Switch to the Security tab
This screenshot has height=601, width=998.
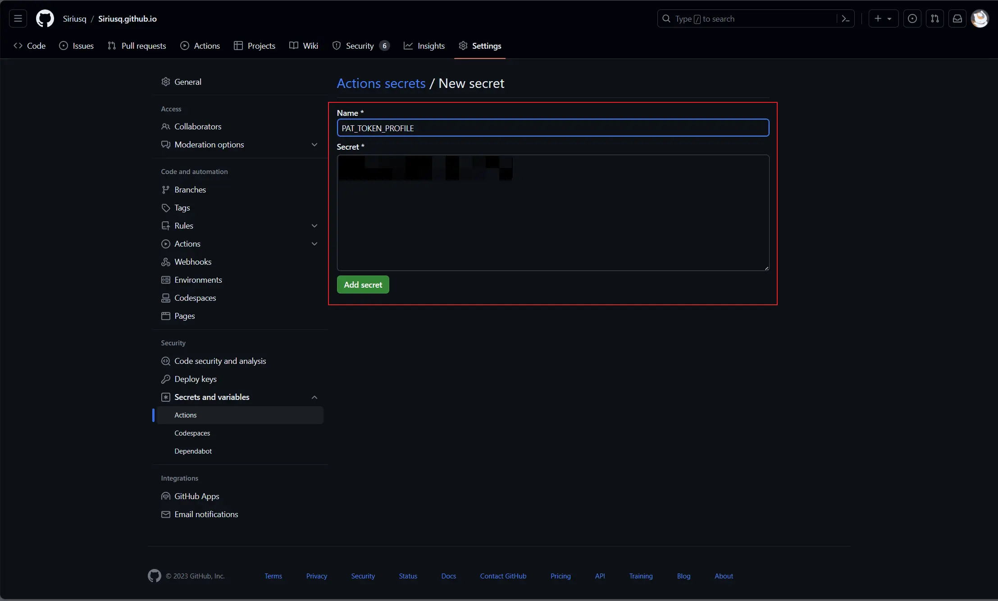click(x=361, y=46)
